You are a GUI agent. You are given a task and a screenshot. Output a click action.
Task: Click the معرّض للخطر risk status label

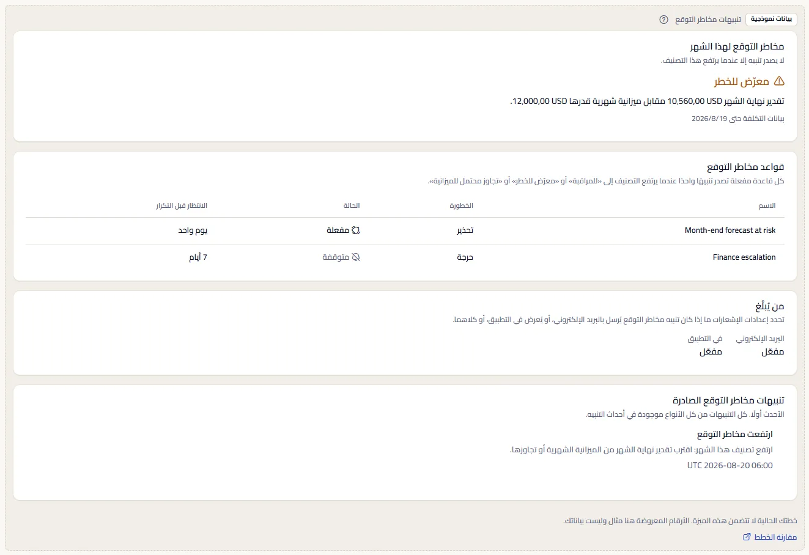pos(741,81)
